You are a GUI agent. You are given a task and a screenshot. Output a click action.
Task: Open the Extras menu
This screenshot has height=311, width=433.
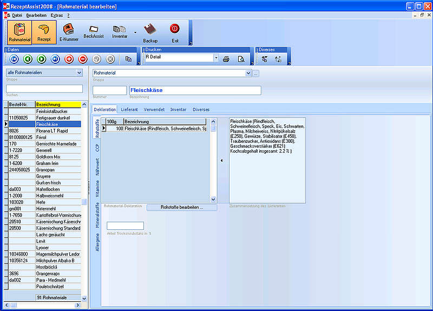pos(57,16)
